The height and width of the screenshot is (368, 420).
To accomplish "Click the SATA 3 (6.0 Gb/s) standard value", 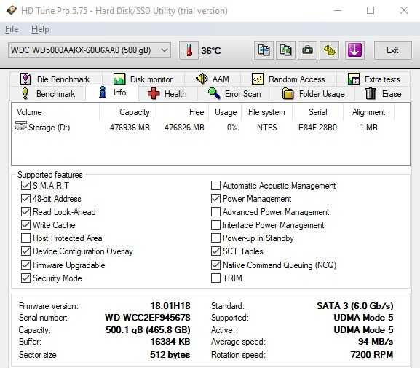I will point(355,306).
